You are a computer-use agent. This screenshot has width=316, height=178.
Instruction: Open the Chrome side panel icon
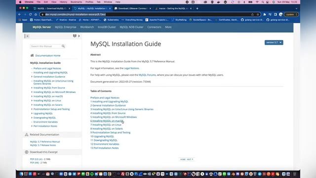tap(276, 14)
